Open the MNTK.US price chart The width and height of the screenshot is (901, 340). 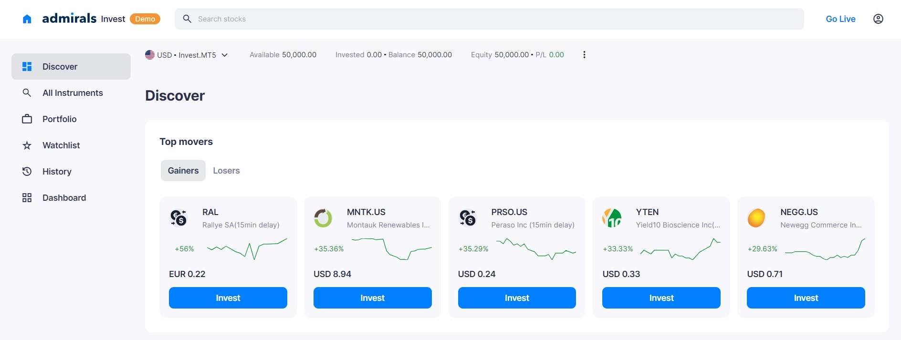[x=392, y=248]
